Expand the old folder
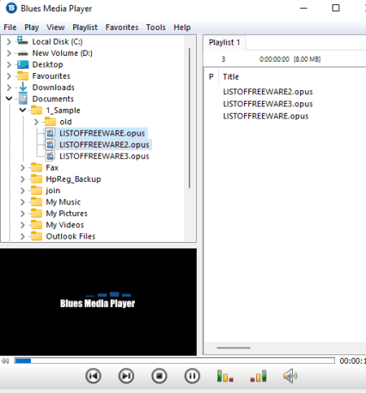 click(37, 122)
